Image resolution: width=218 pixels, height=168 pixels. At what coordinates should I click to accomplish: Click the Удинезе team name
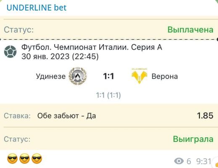pyautogui.click(x=51, y=77)
